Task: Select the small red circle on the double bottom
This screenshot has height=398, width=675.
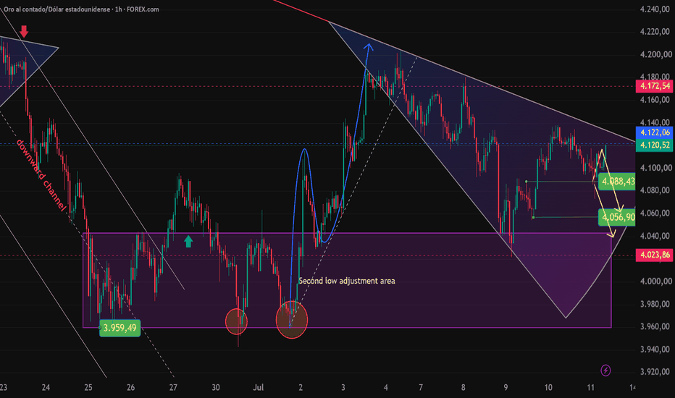Action: click(236, 321)
